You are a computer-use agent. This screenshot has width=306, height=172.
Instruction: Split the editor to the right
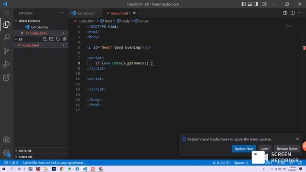point(293,13)
